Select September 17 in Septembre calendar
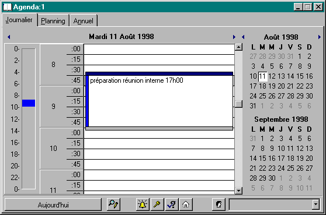The width and height of the screenshot is (326, 215). (x=281, y=158)
